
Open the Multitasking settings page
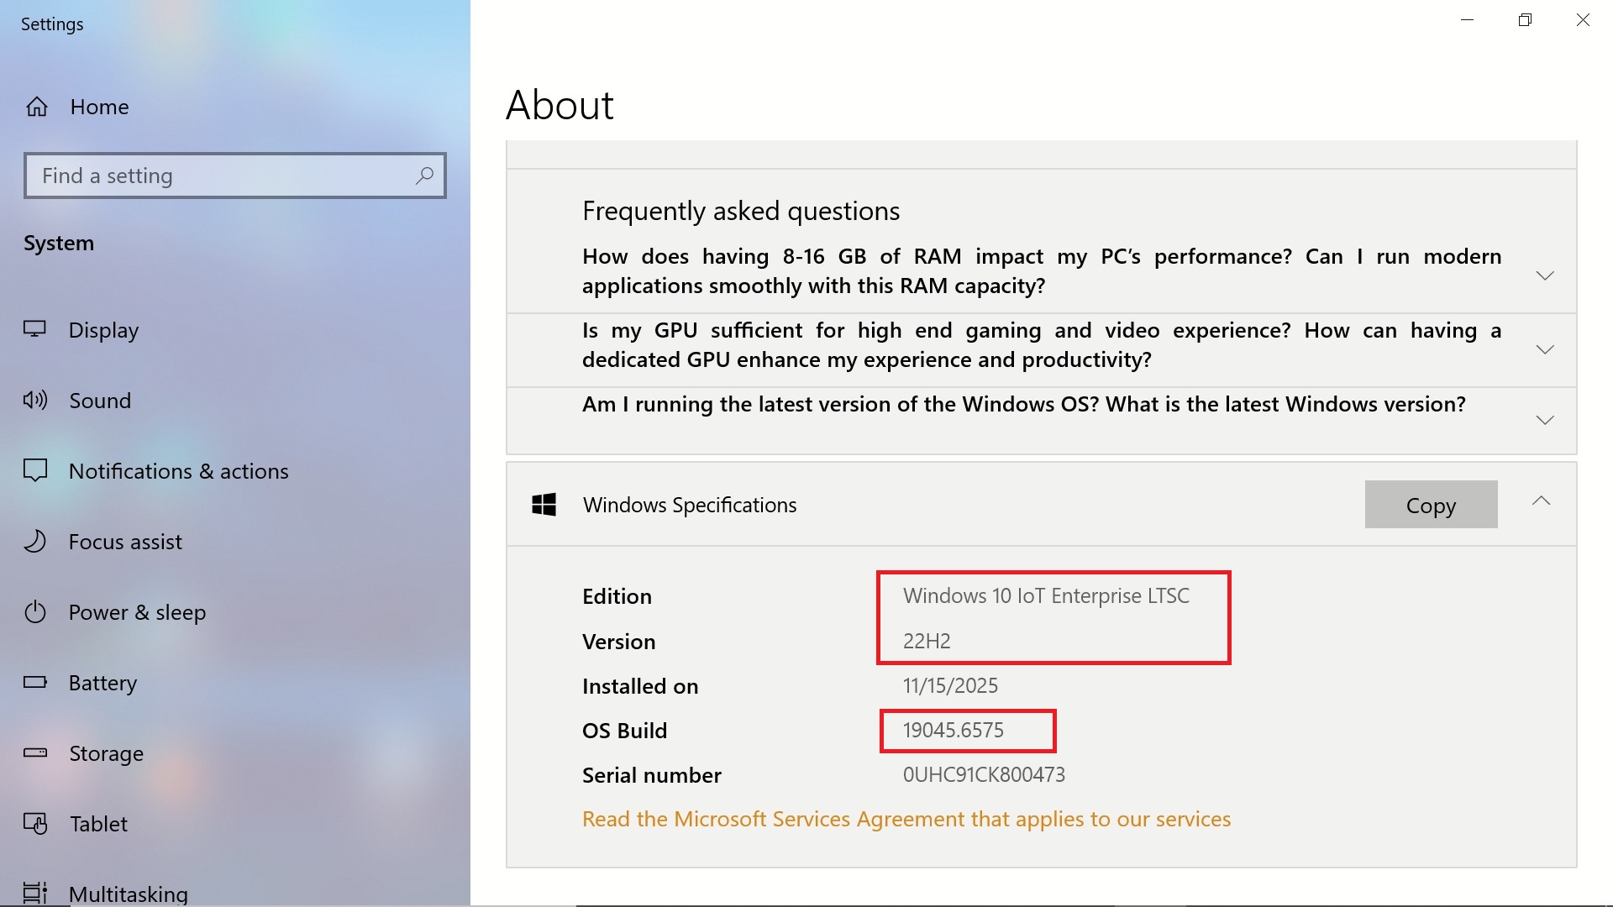click(x=128, y=894)
